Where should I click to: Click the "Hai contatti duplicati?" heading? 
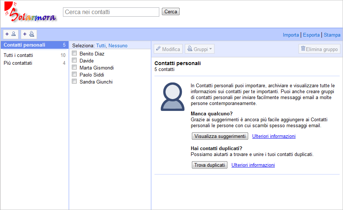(216, 148)
